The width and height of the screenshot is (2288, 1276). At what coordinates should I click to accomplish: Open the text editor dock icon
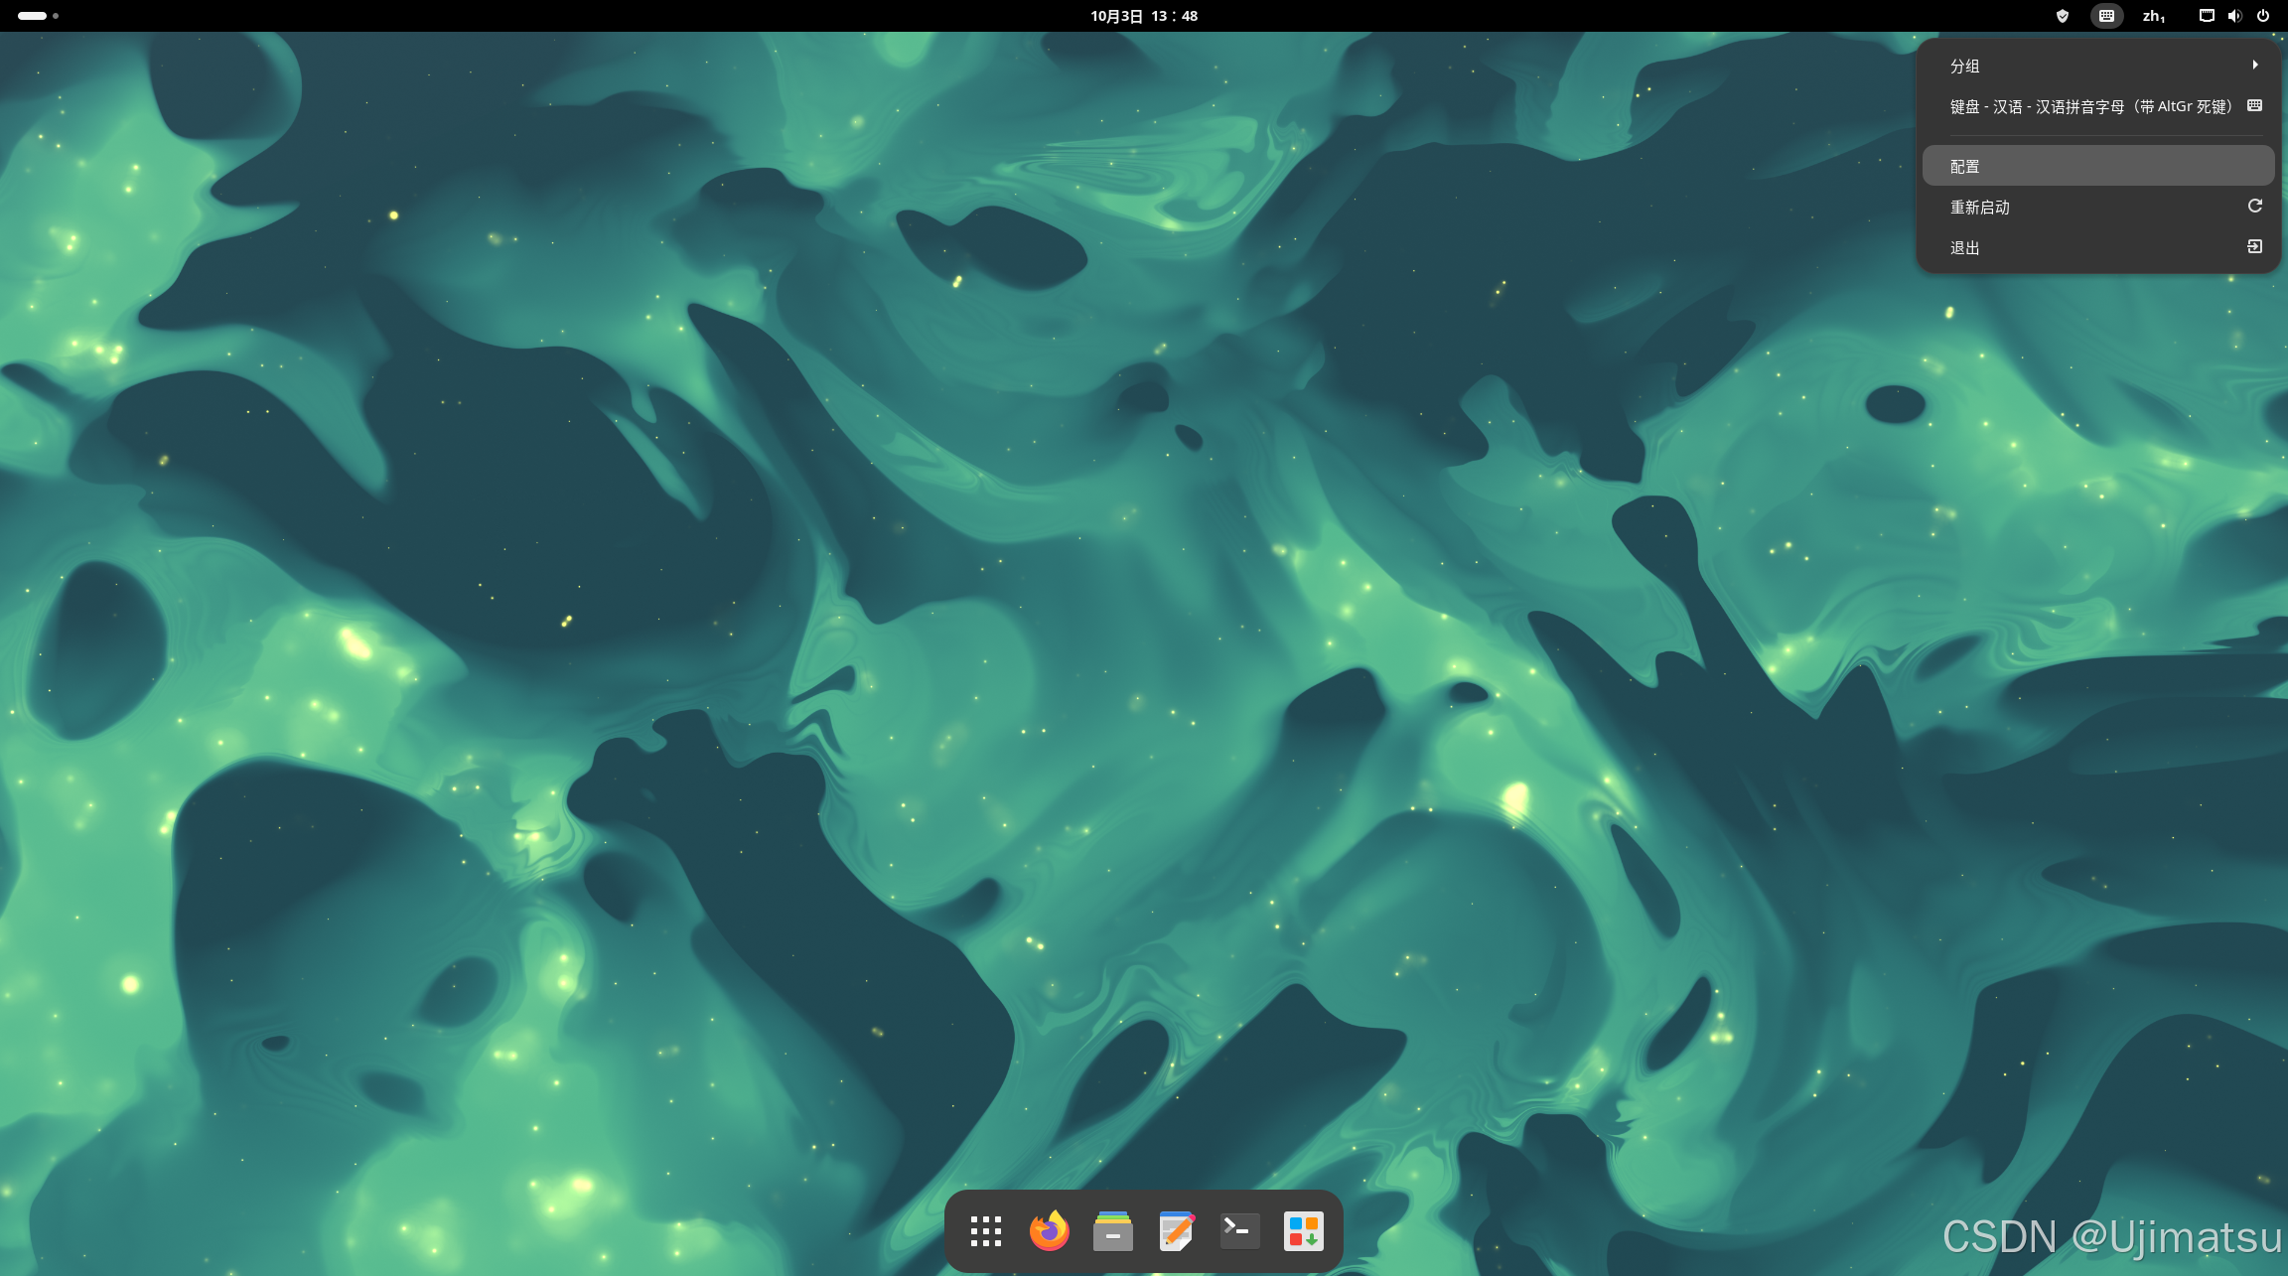click(x=1176, y=1231)
